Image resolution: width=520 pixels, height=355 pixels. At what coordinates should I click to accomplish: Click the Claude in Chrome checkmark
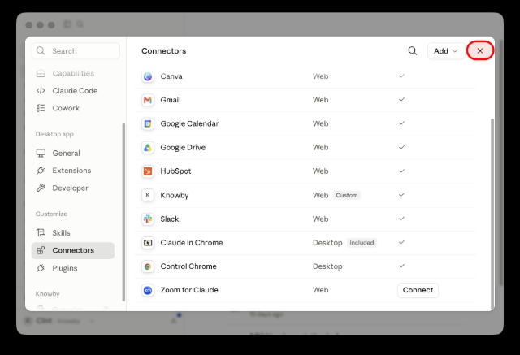tap(401, 242)
